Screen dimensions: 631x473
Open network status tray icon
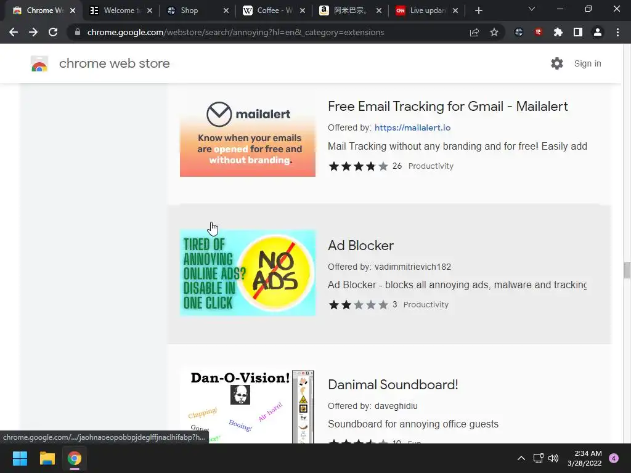(539, 458)
